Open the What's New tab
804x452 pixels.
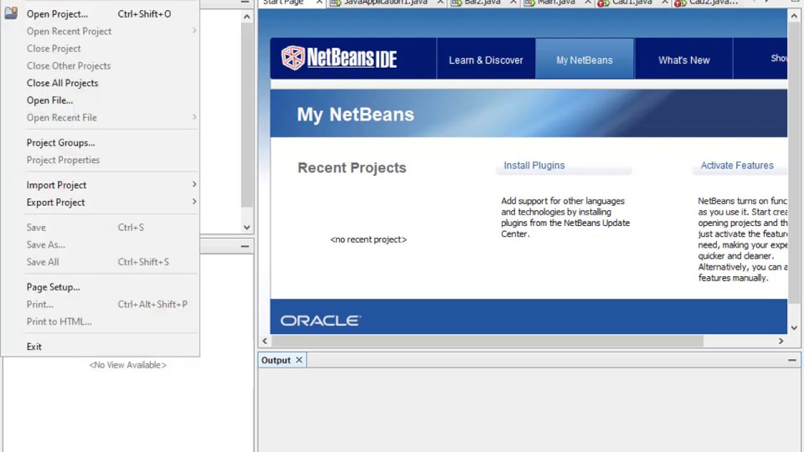(684, 60)
